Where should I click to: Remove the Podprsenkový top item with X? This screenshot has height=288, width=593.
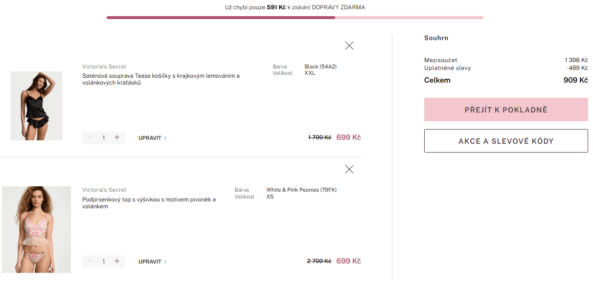pyautogui.click(x=349, y=169)
